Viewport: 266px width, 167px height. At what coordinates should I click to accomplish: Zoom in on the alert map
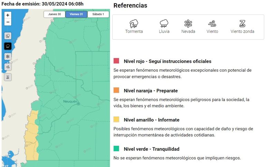click(8, 15)
